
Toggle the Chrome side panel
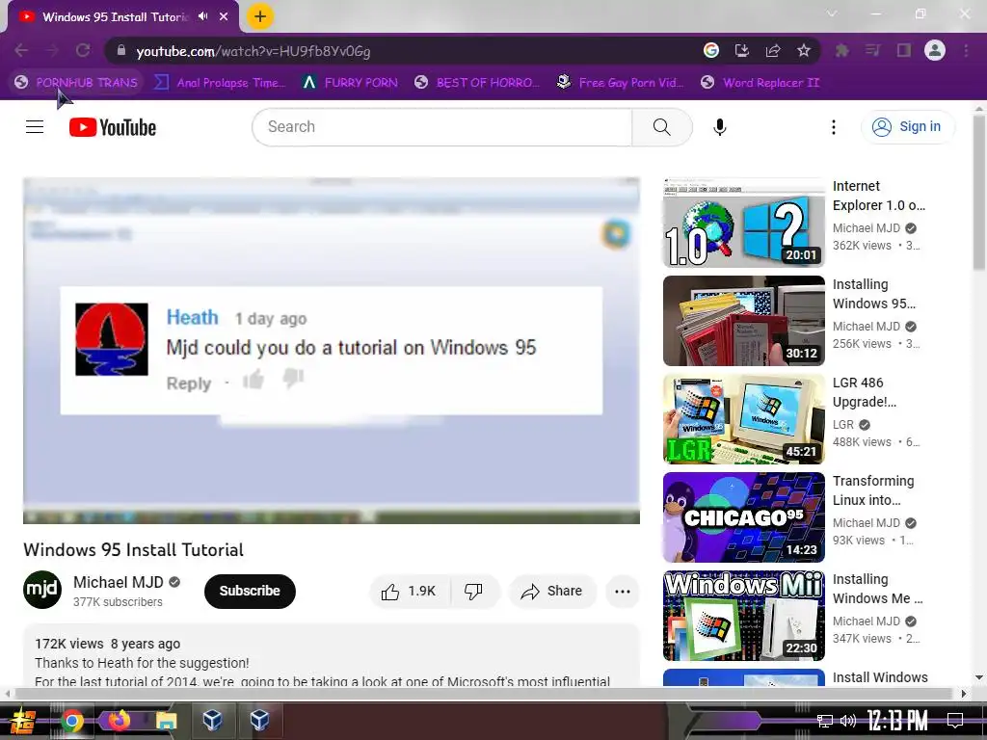(x=904, y=50)
